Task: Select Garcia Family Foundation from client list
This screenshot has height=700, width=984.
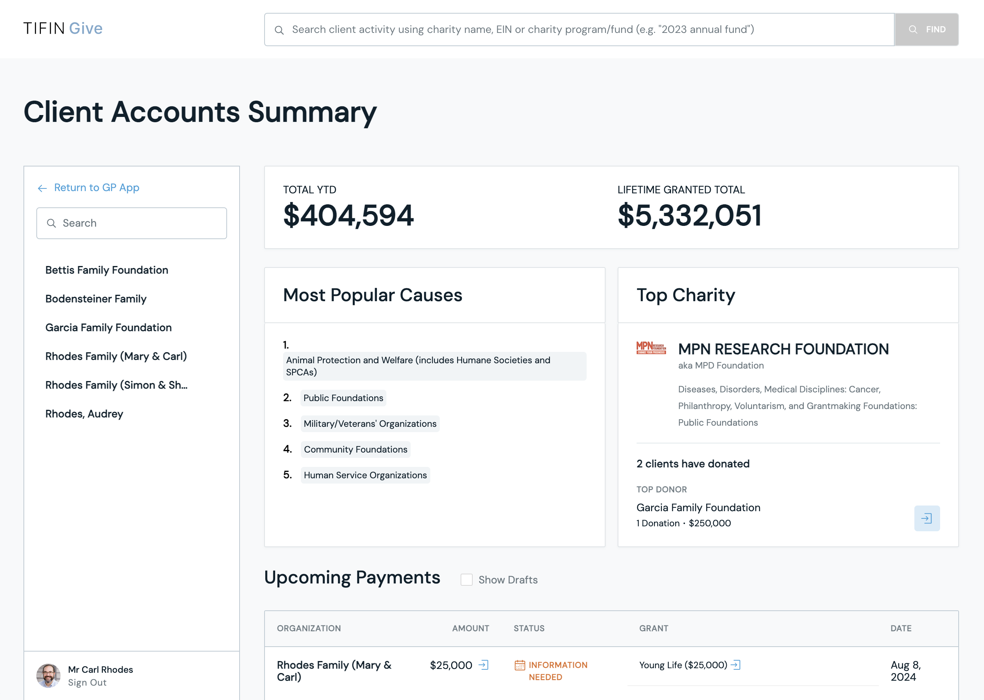Action: 108,327
